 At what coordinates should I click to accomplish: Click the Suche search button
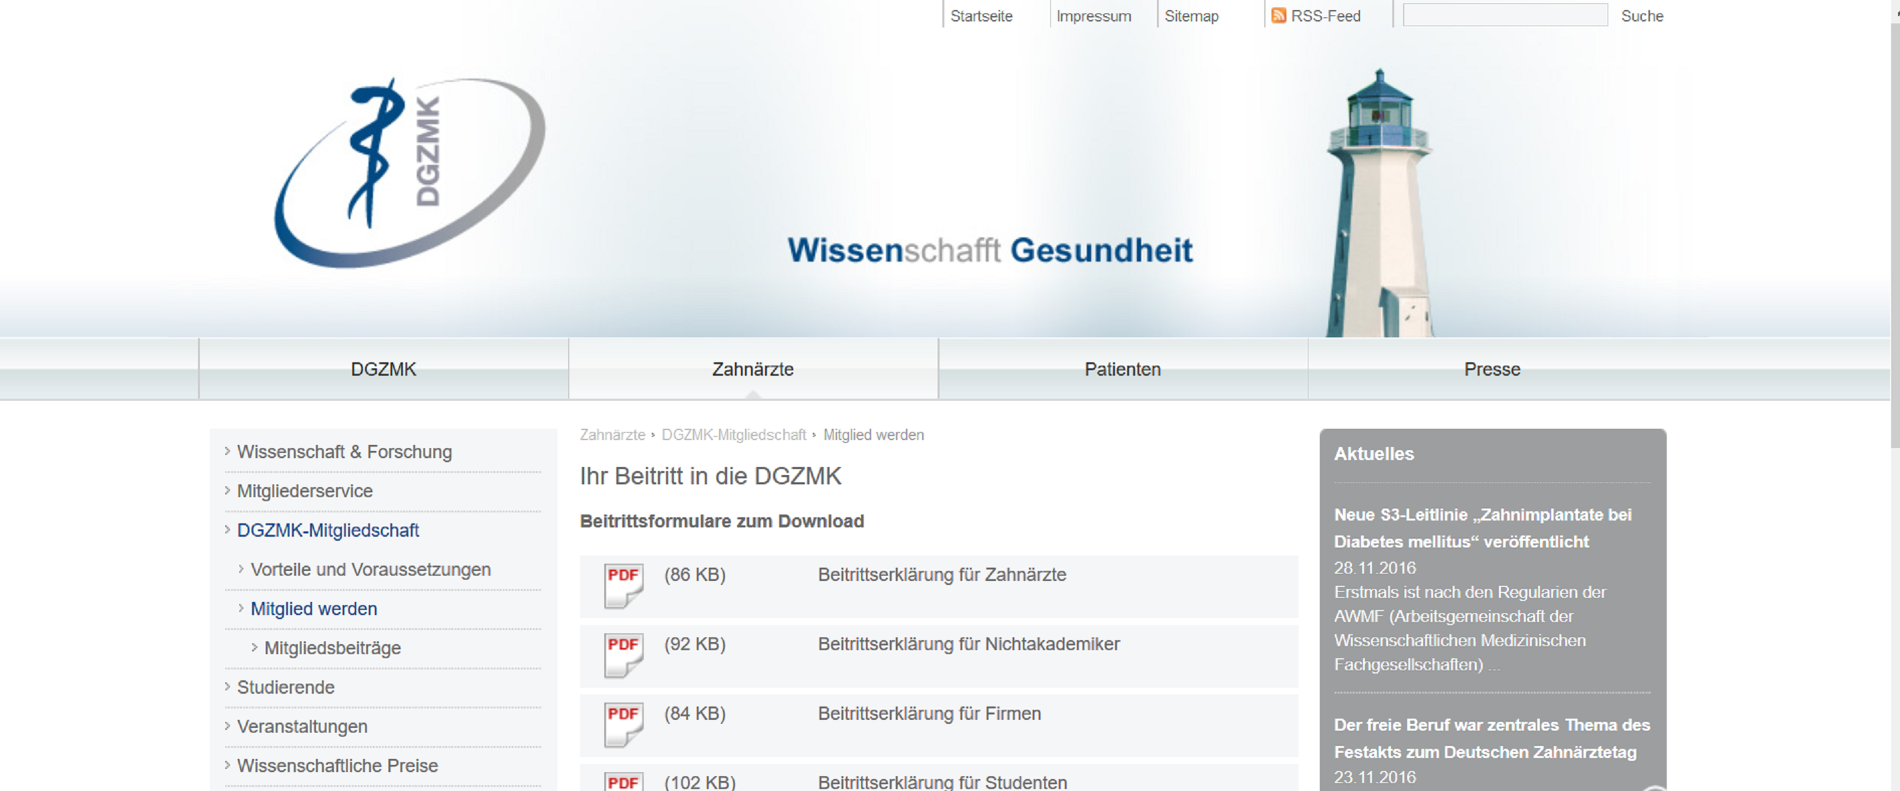(x=1641, y=16)
